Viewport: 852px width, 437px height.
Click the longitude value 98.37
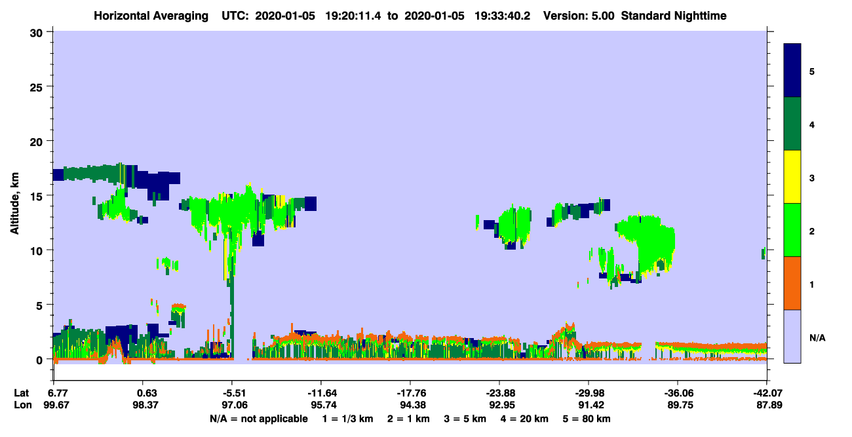(147, 406)
